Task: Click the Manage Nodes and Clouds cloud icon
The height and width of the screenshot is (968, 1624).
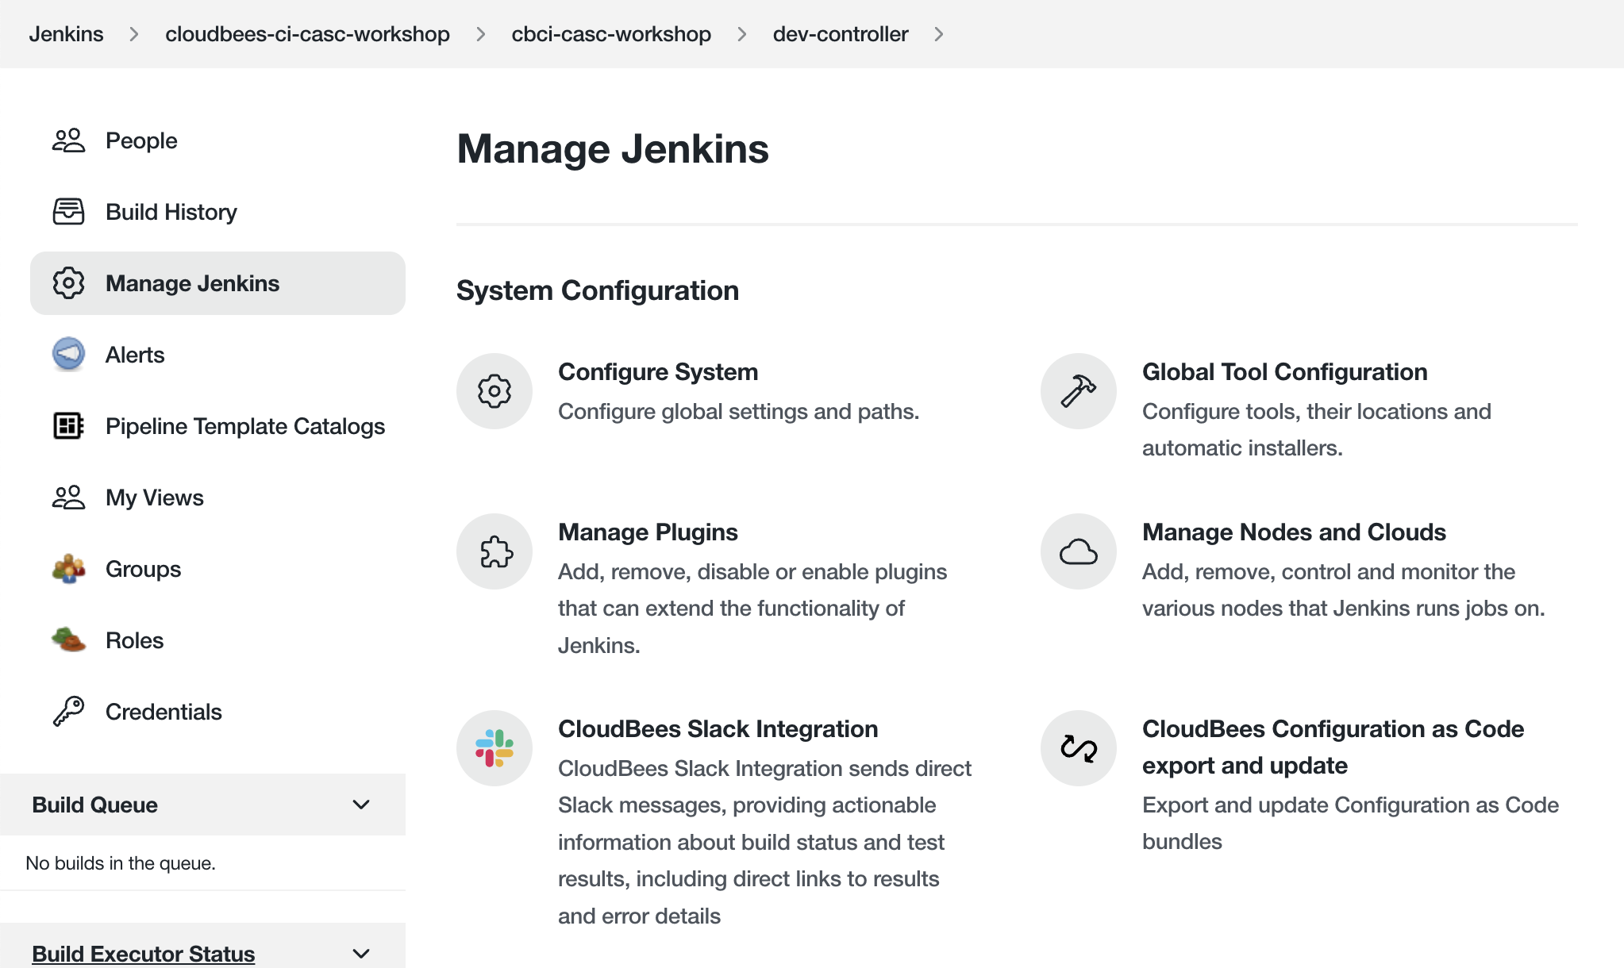Action: point(1078,551)
